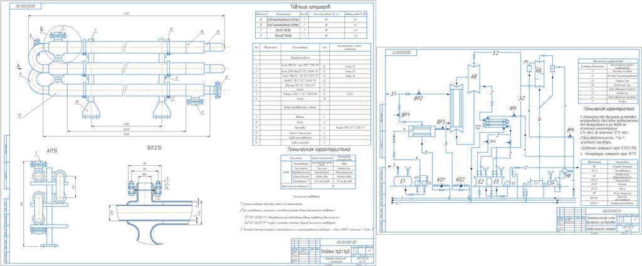The image size is (642, 266).
Task: Click the detail callout letter 'Б' near the circle
Action: tap(41, 29)
